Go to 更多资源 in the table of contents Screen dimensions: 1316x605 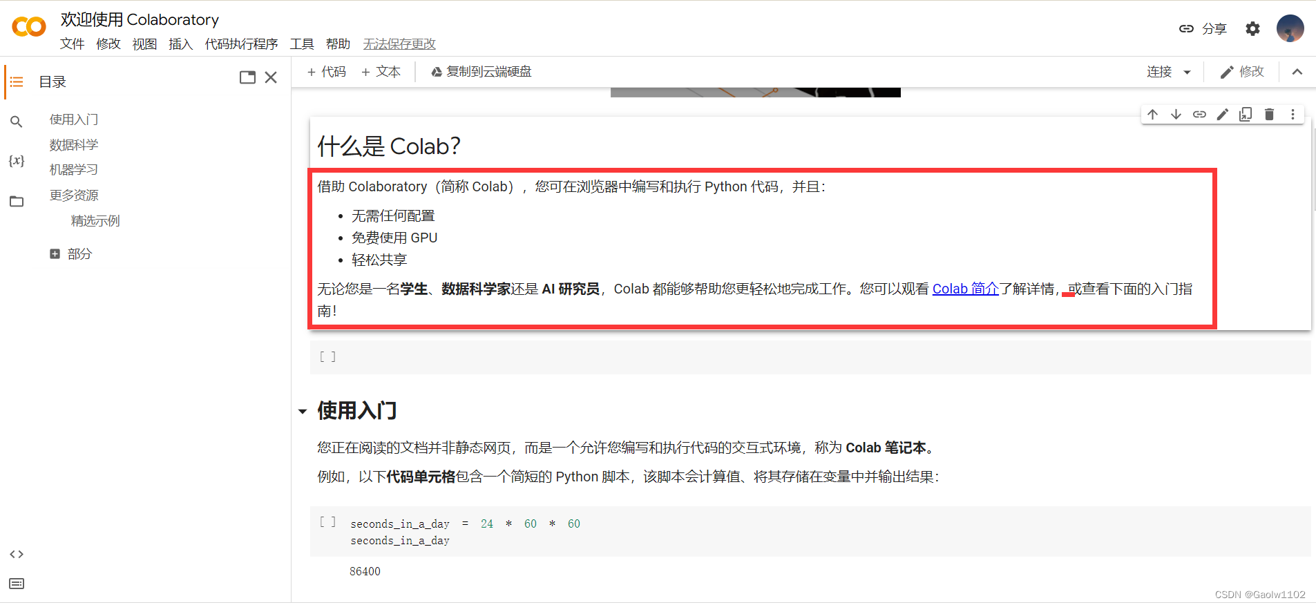coord(74,195)
